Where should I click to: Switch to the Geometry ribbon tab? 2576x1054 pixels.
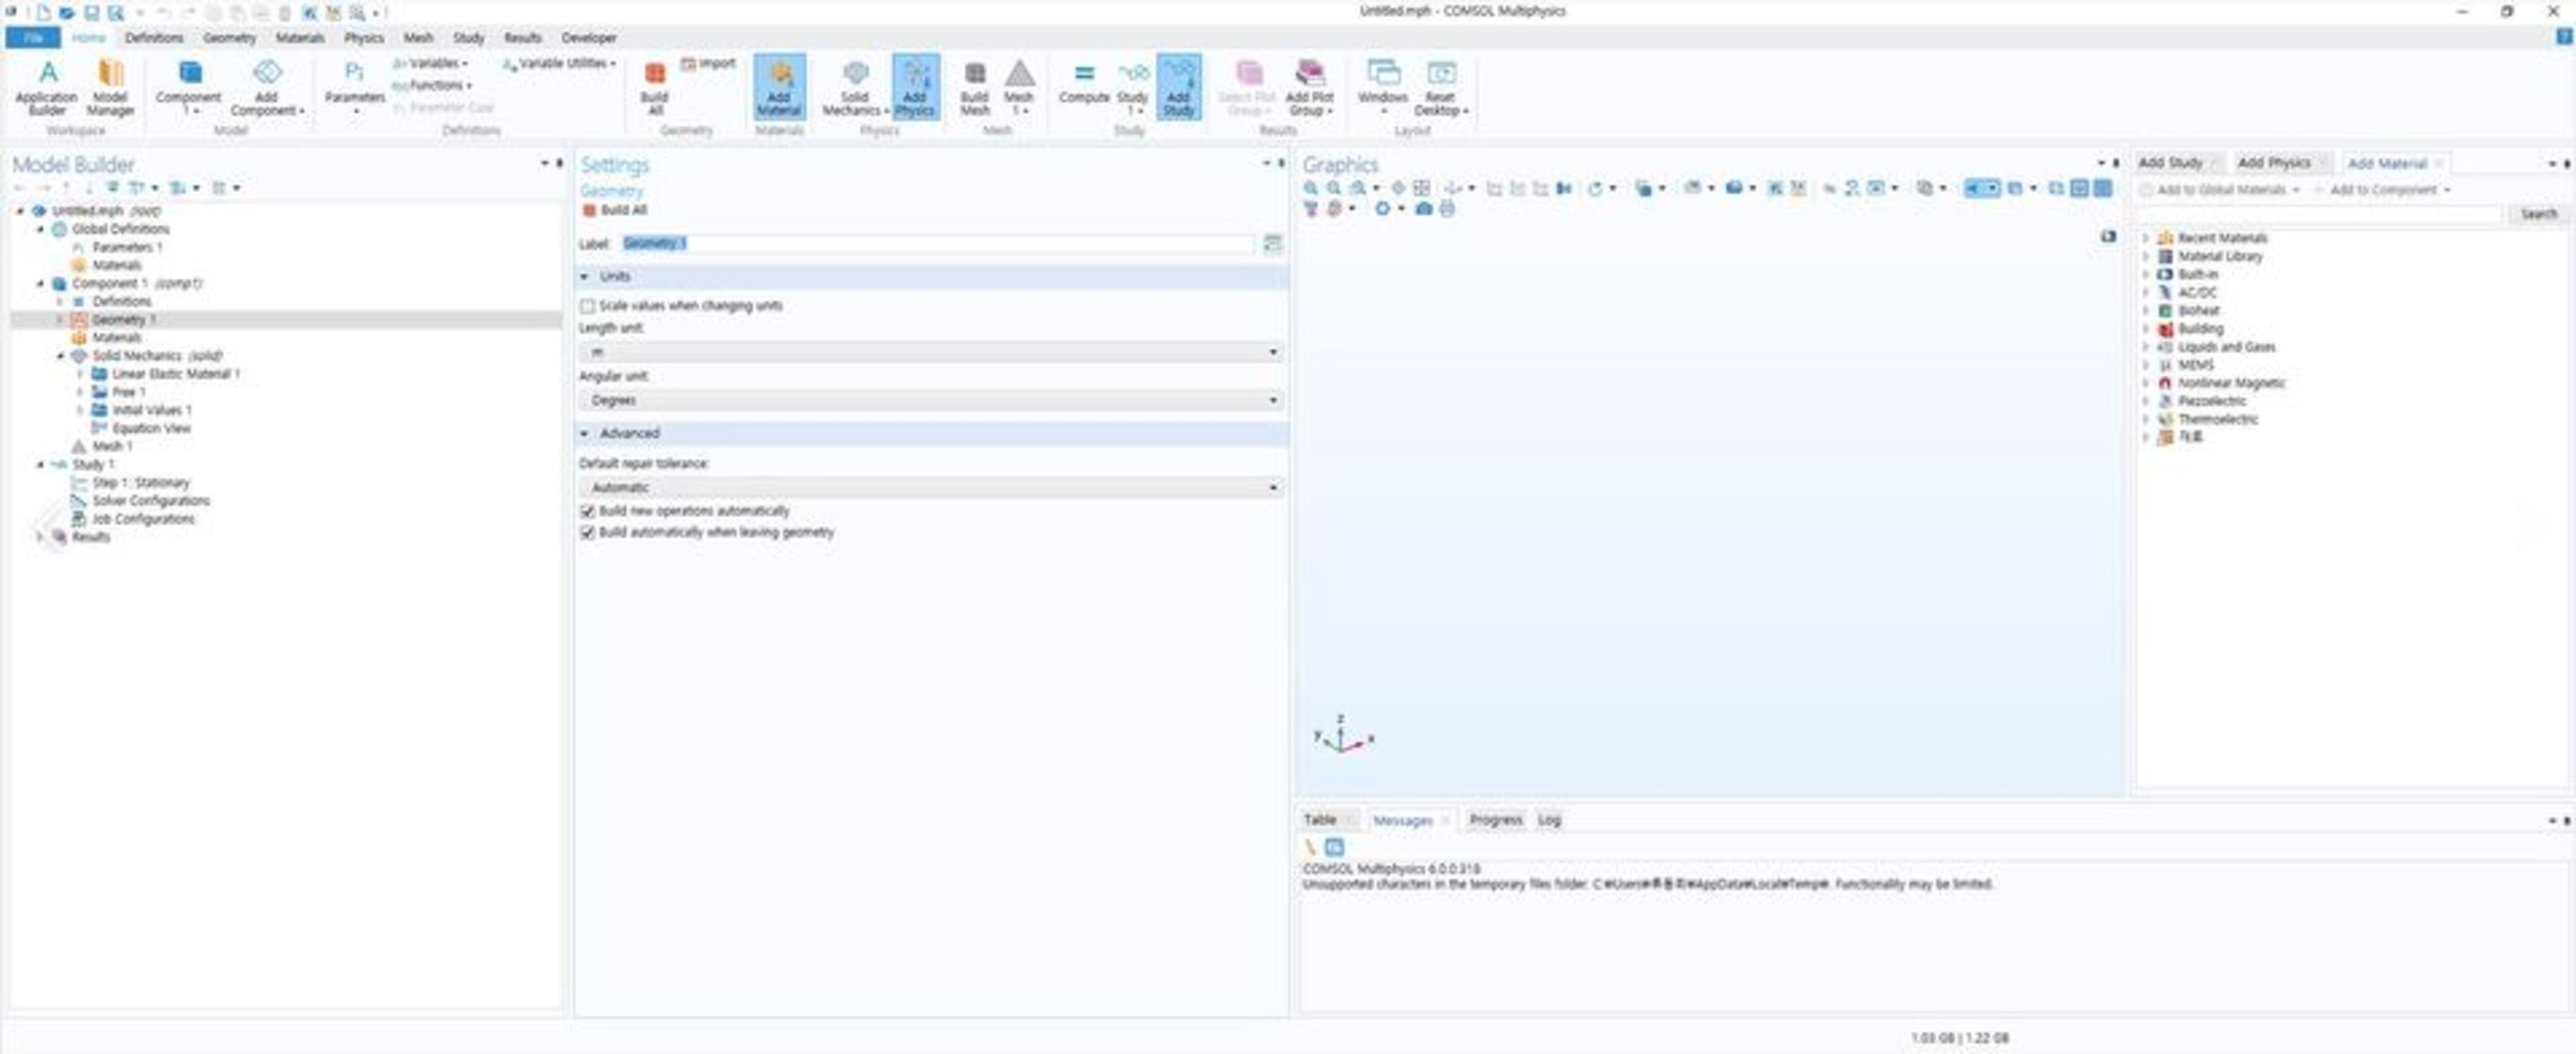tap(229, 38)
